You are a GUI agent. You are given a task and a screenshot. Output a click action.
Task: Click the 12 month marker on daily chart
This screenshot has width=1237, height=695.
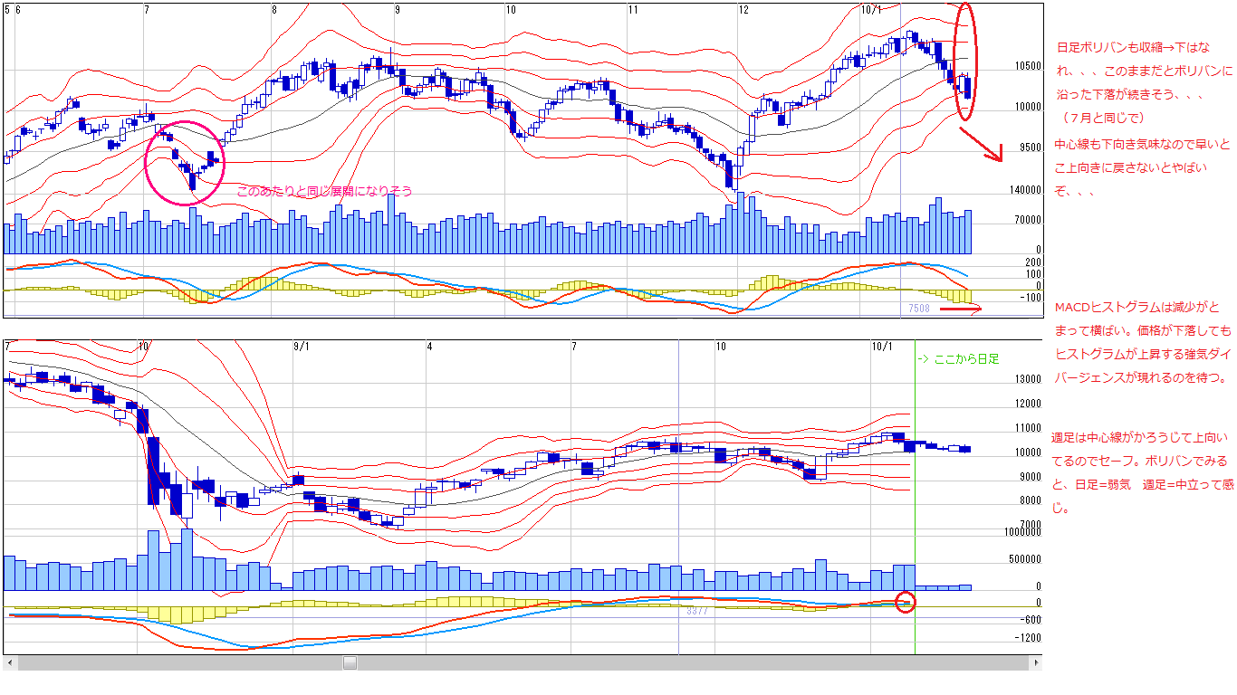point(743,10)
